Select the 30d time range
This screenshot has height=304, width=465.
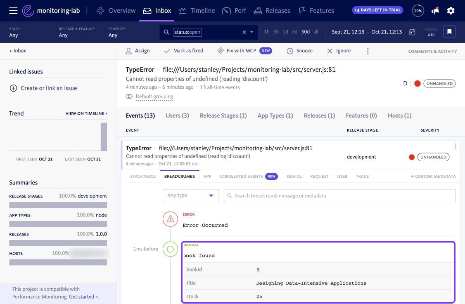tap(306, 32)
